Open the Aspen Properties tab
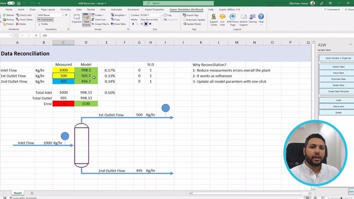This screenshot has width=354, height=199. pyautogui.click(x=154, y=9)
